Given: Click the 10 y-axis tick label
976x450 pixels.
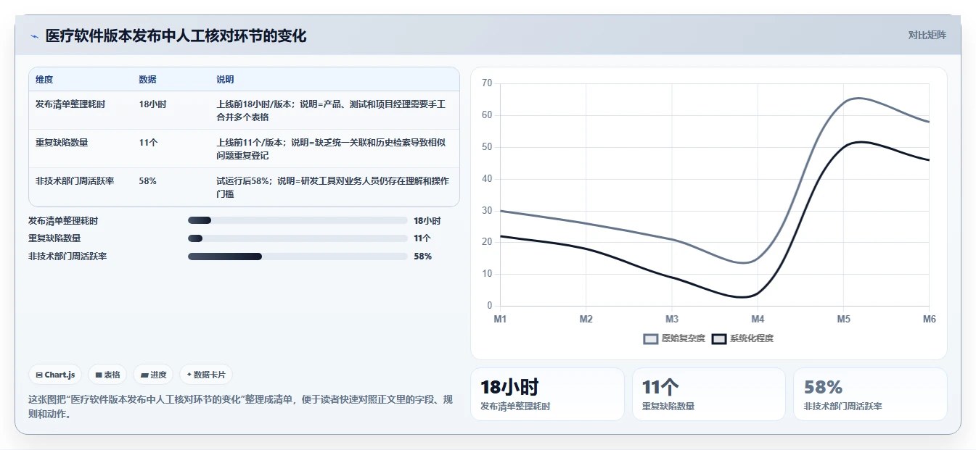Looking at the screenshot, I should coord(487,274).
